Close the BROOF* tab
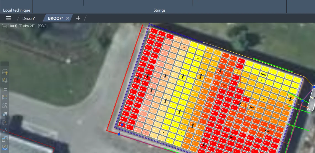This screenshot has width=315, height=153. [67, 18]
